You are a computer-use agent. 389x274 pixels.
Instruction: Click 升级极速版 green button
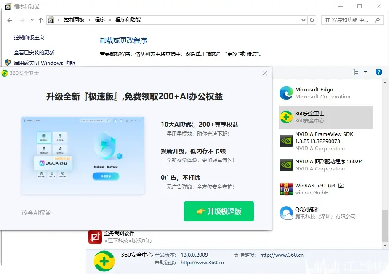219,211
